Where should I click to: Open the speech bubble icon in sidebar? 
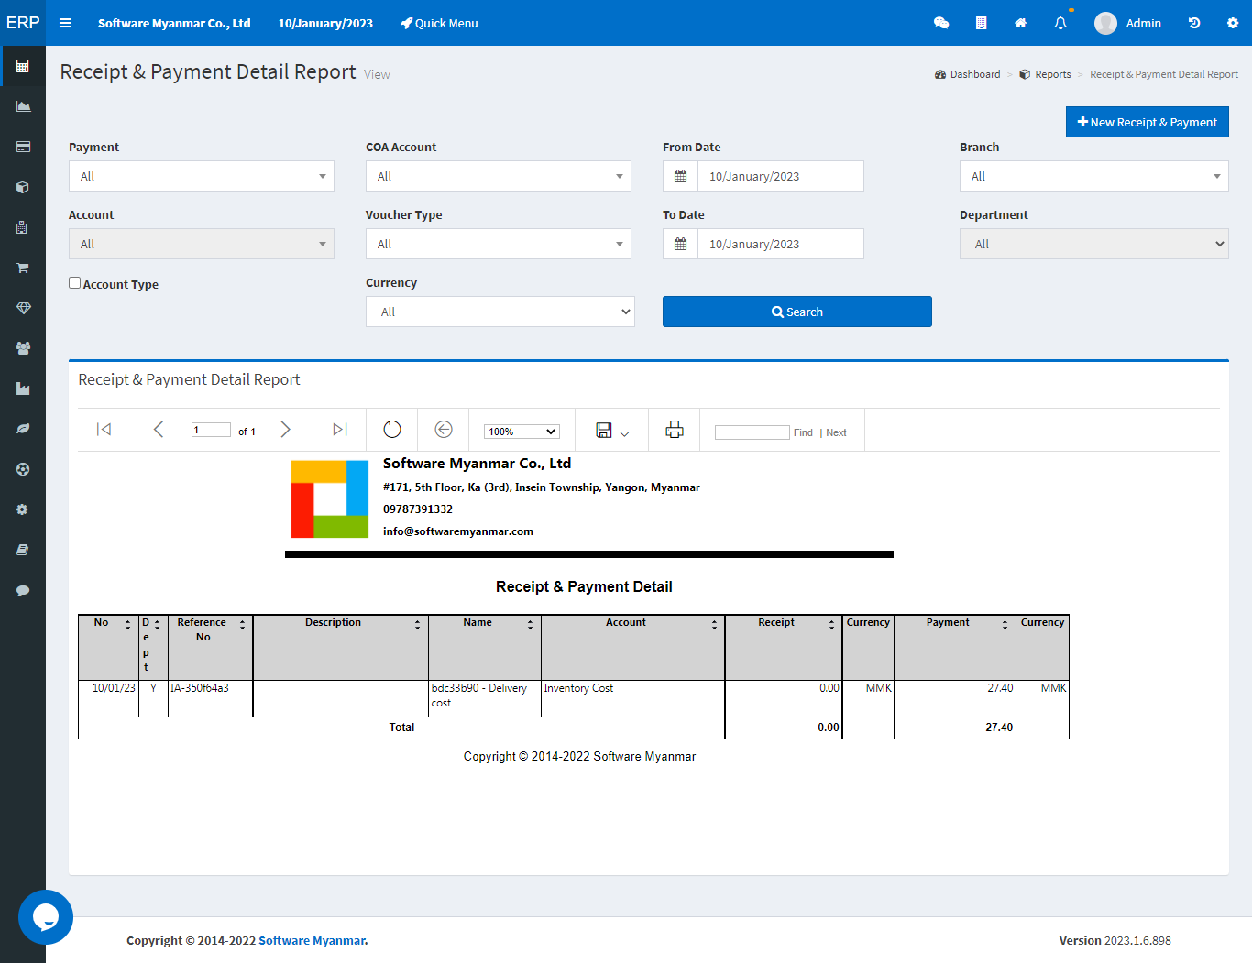[x=23, y=590]
